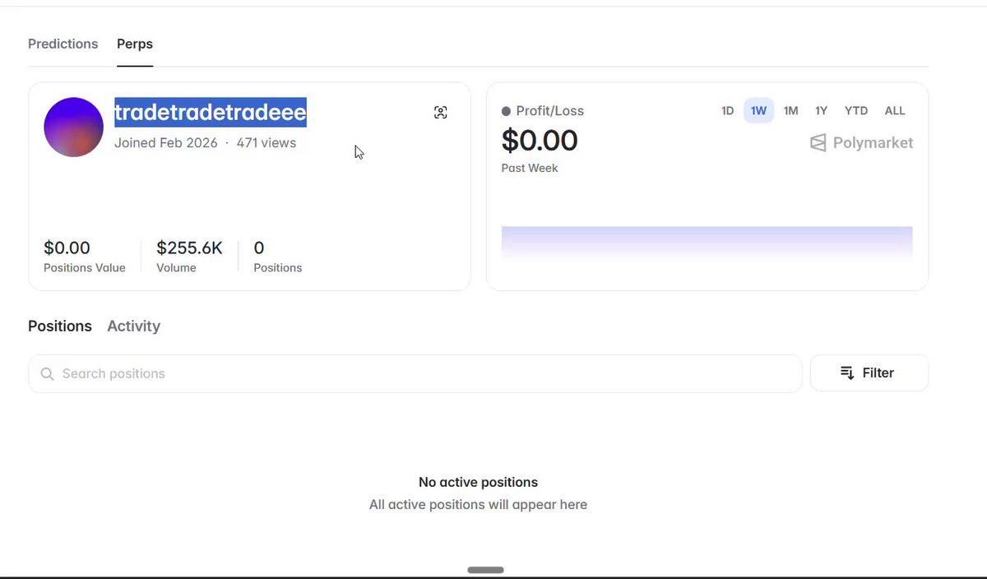The height and width of the screenshot is (579, 987).
Task: Click the Joined Feb 2026 text
Action: [166, 143]
